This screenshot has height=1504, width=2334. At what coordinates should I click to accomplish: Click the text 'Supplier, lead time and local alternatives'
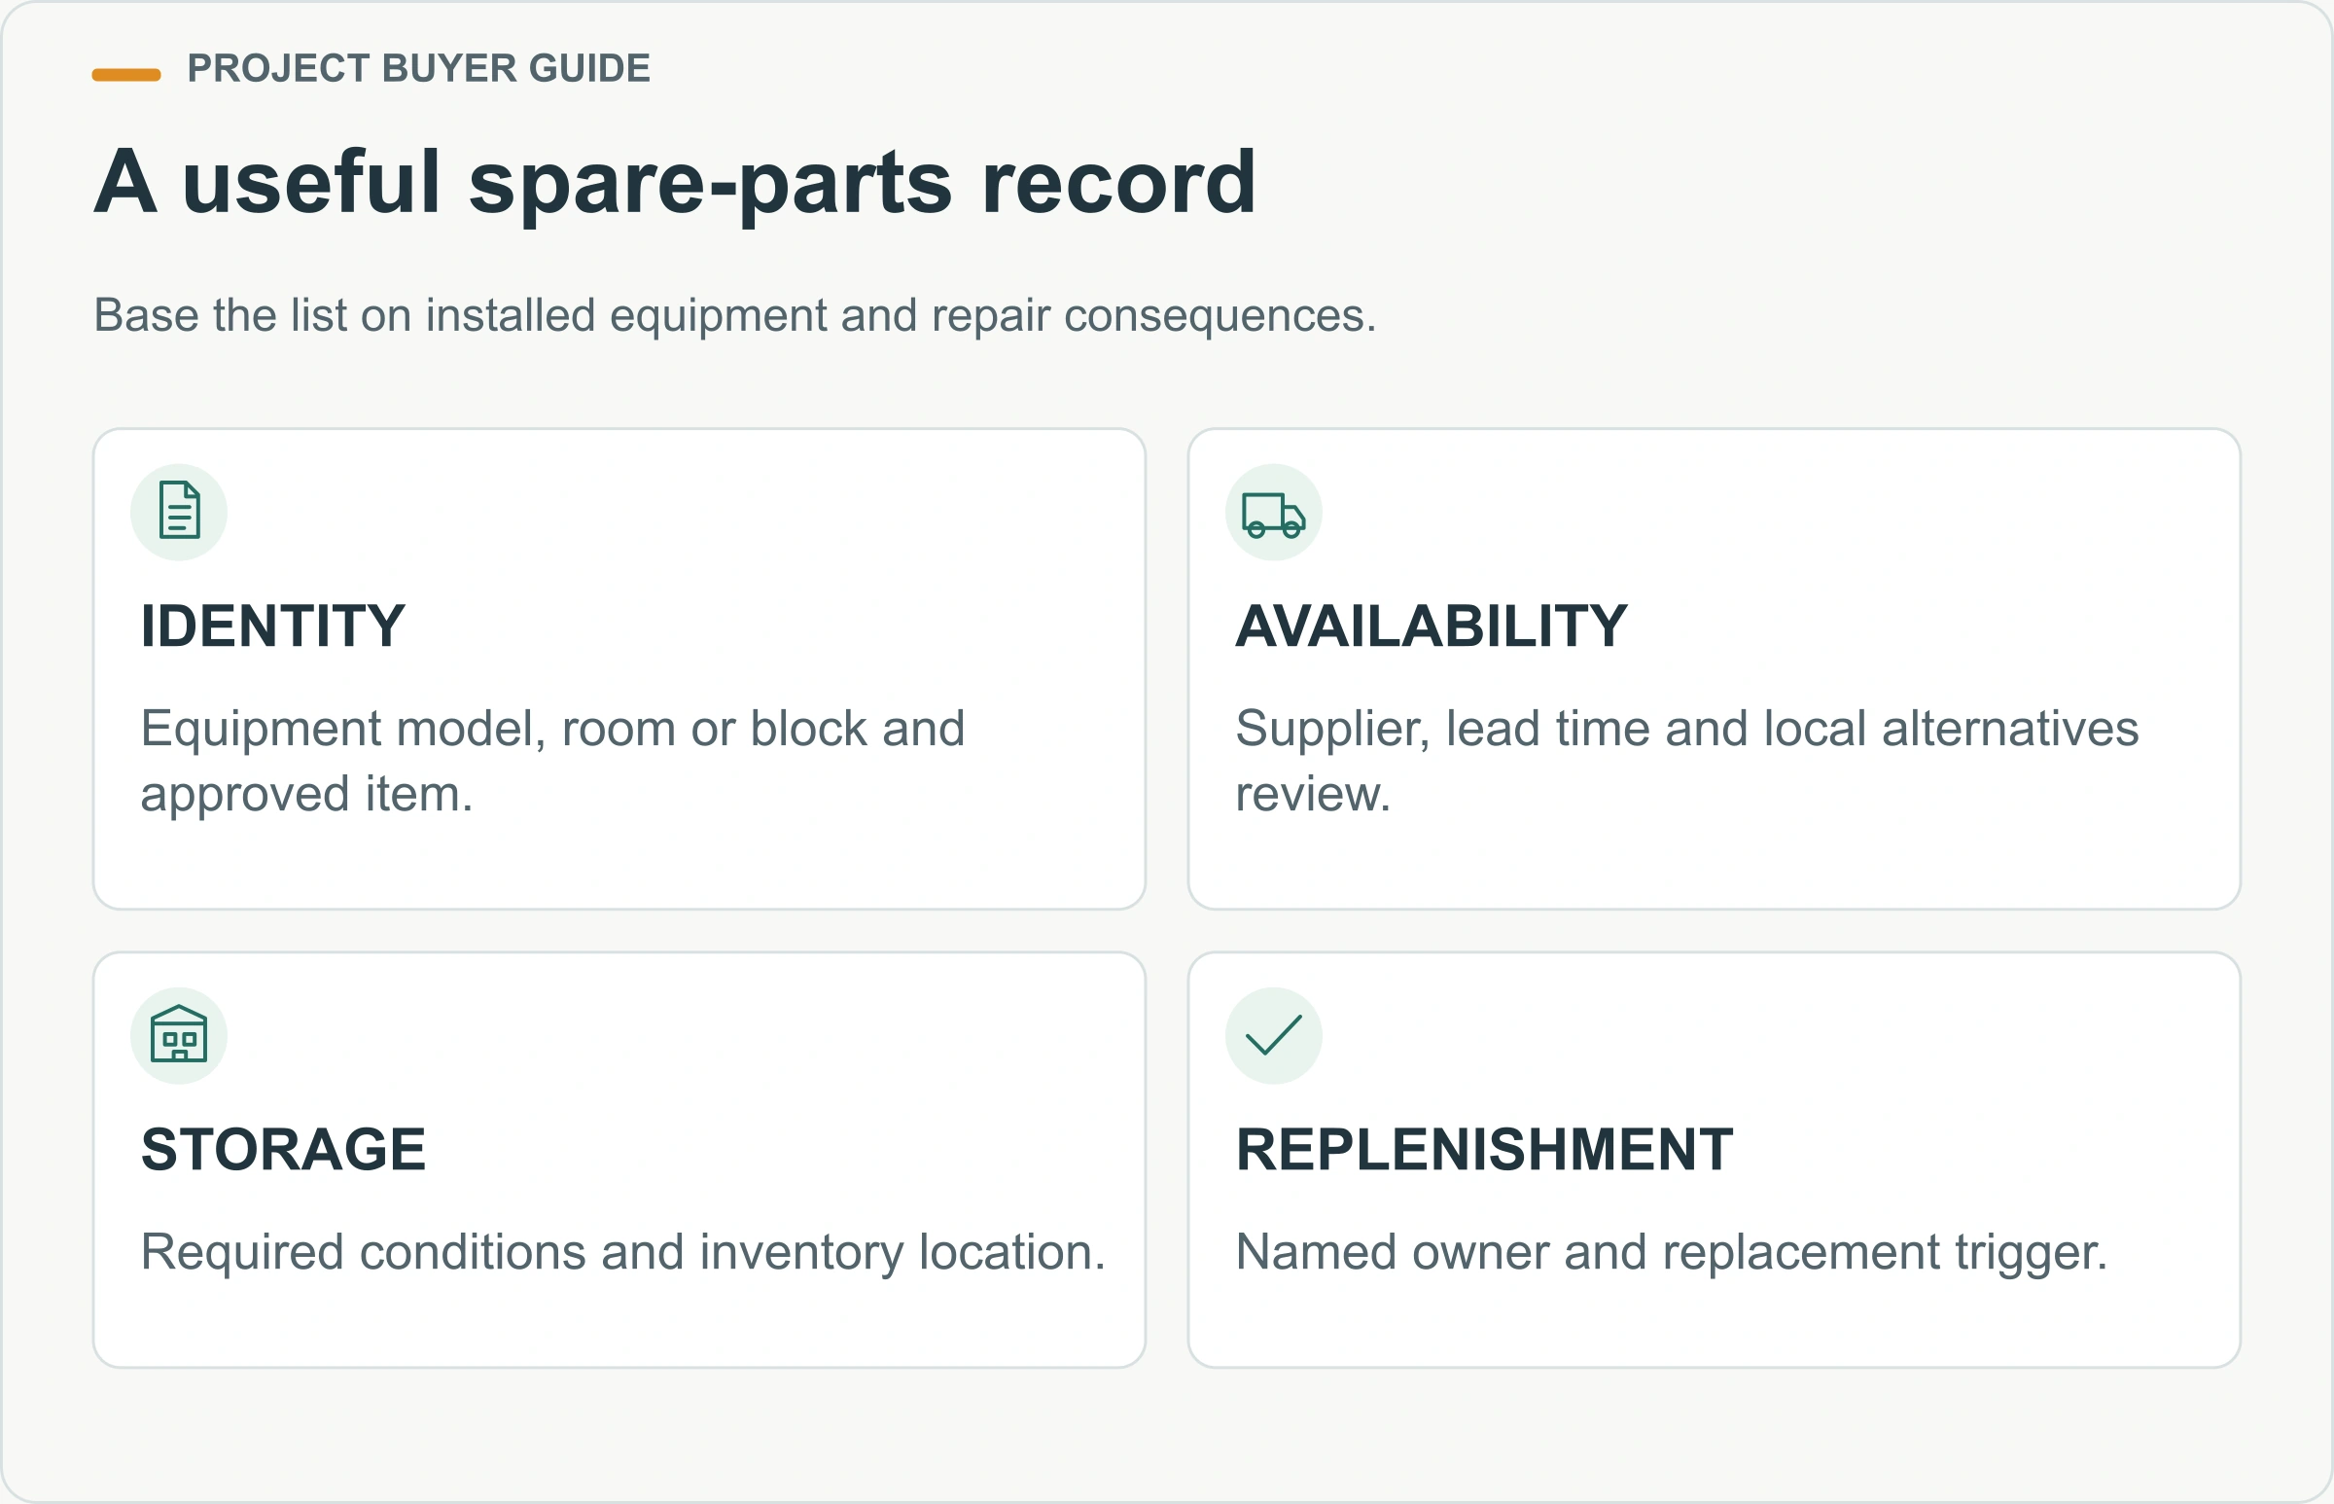[1687, 729]
